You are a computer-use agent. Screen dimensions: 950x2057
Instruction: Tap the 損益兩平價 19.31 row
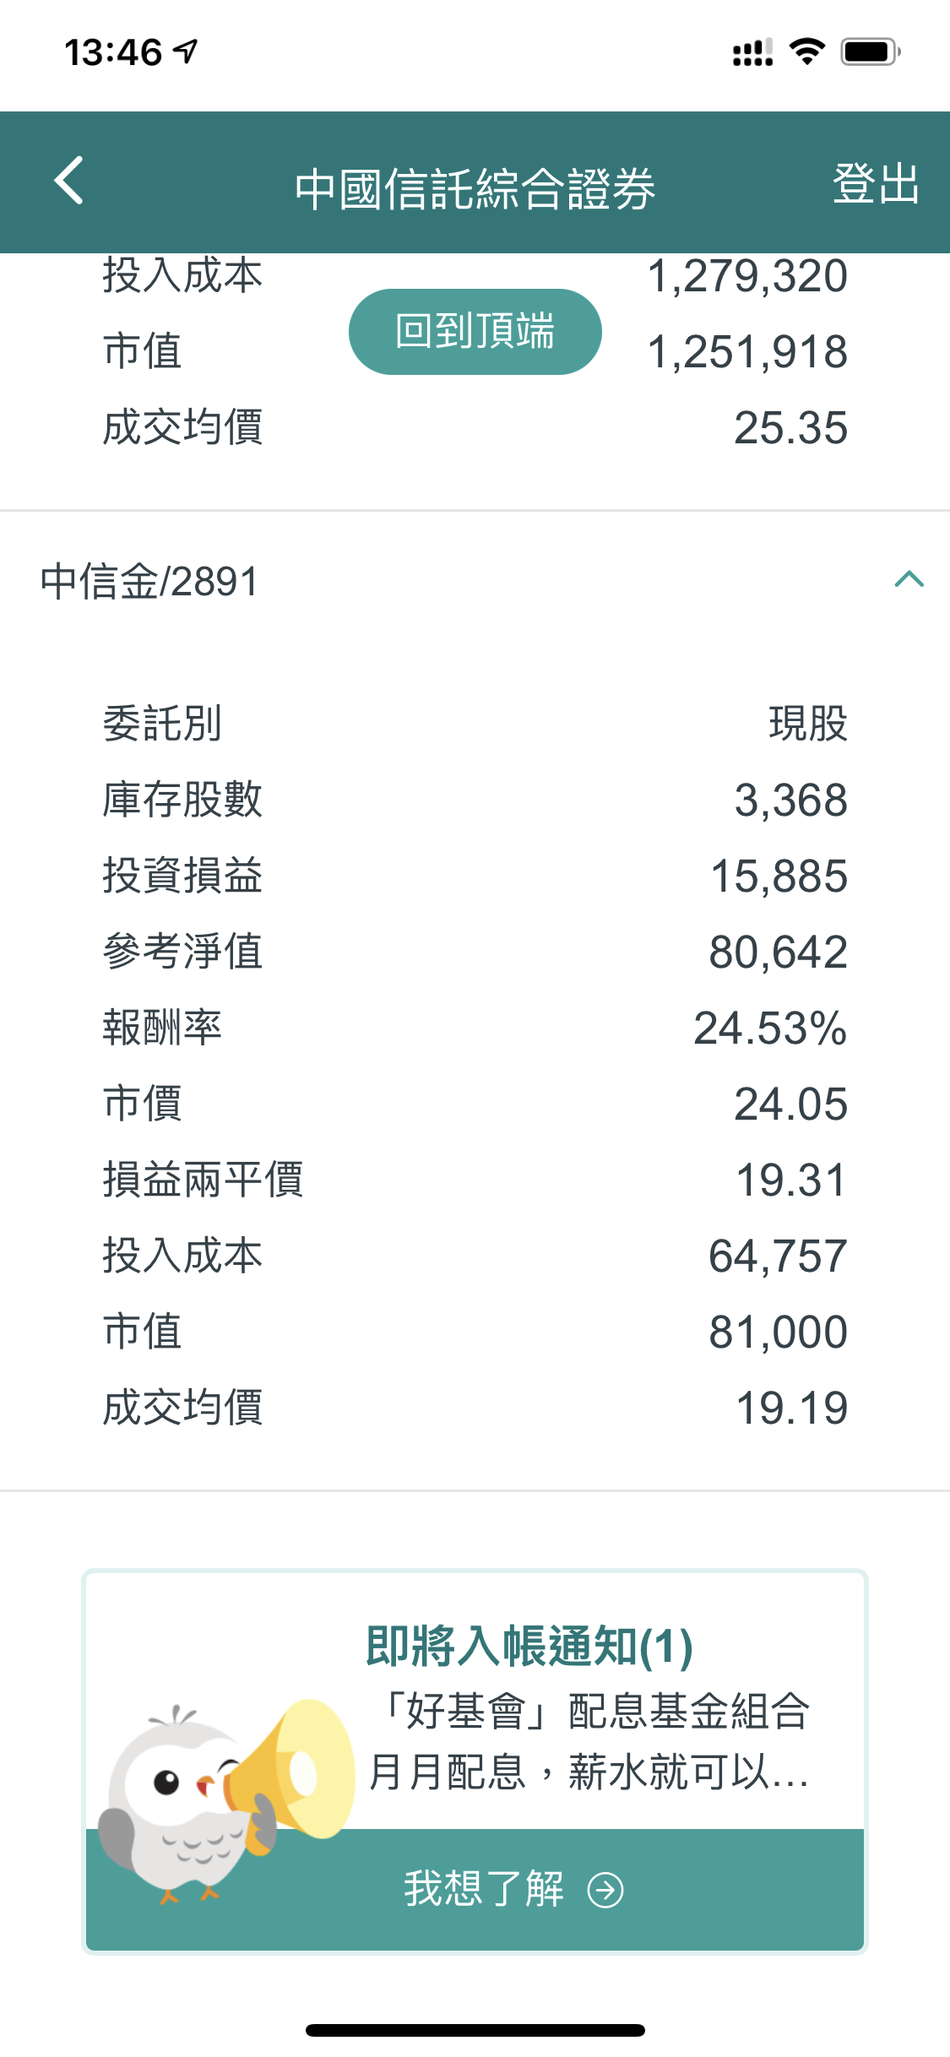(475, 1180)
